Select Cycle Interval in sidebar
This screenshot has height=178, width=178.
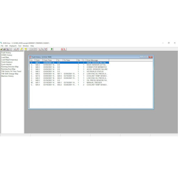click(6, 64)
